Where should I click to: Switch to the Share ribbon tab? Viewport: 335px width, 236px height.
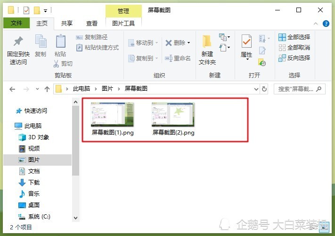(66, 23)
